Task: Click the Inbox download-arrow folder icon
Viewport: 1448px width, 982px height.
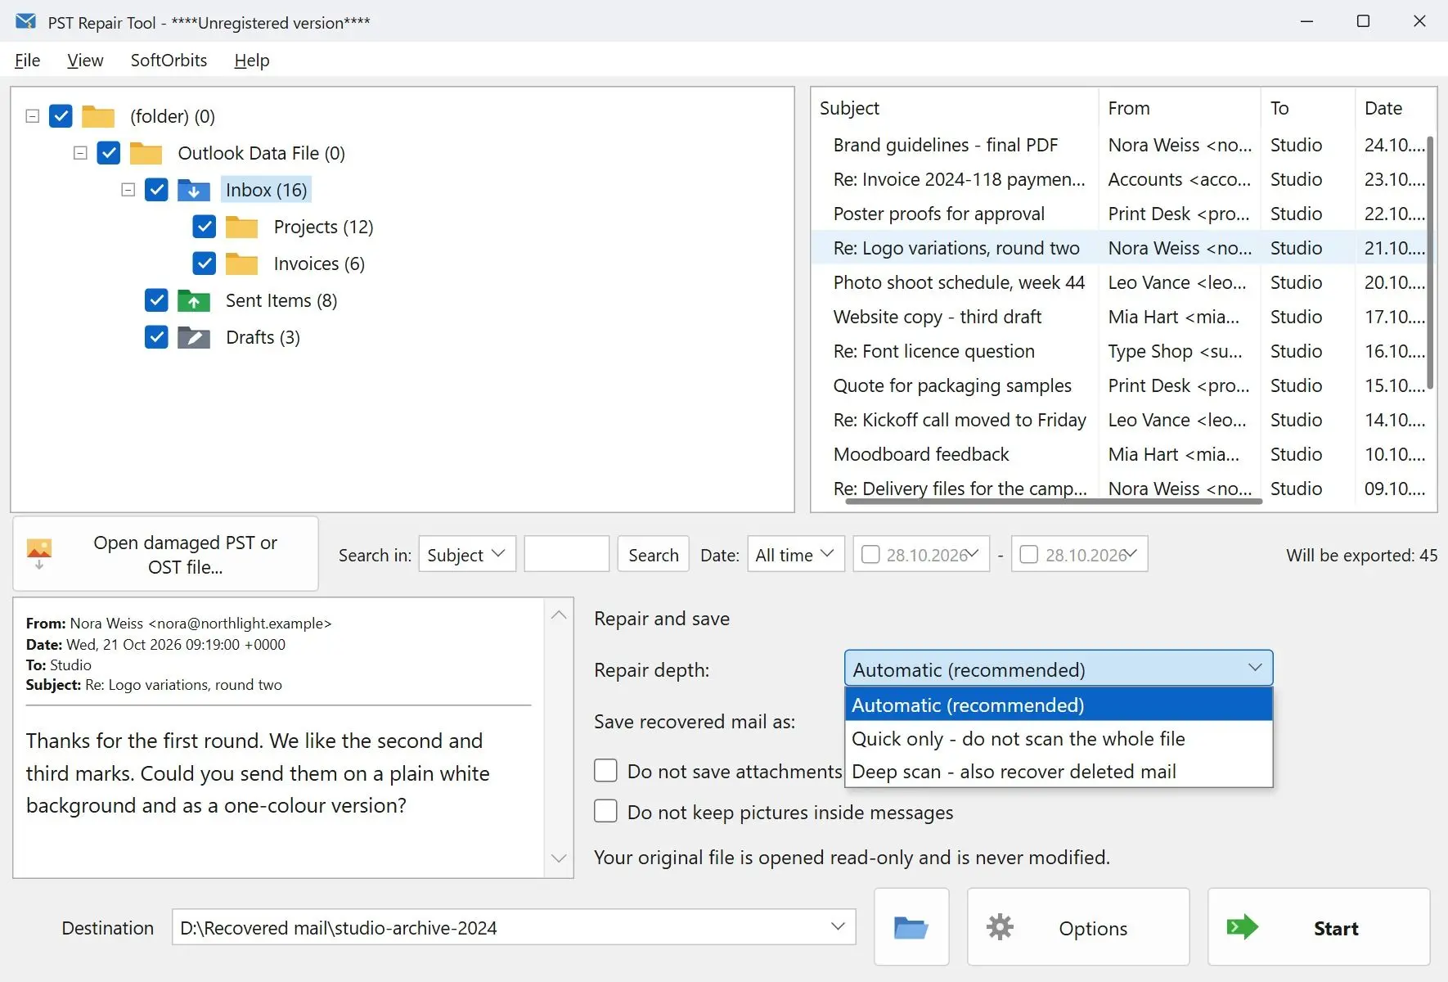Action: (x=194, y=190)
